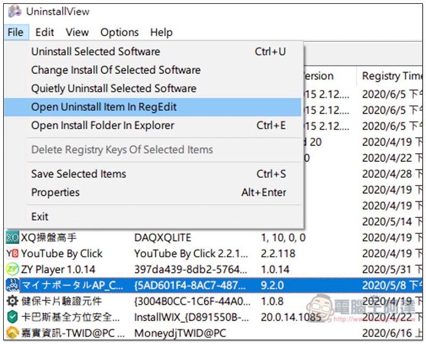Click the 2020/6/16 registry time cell
This screenshot has height=344, width=426.
pos(392,333)
